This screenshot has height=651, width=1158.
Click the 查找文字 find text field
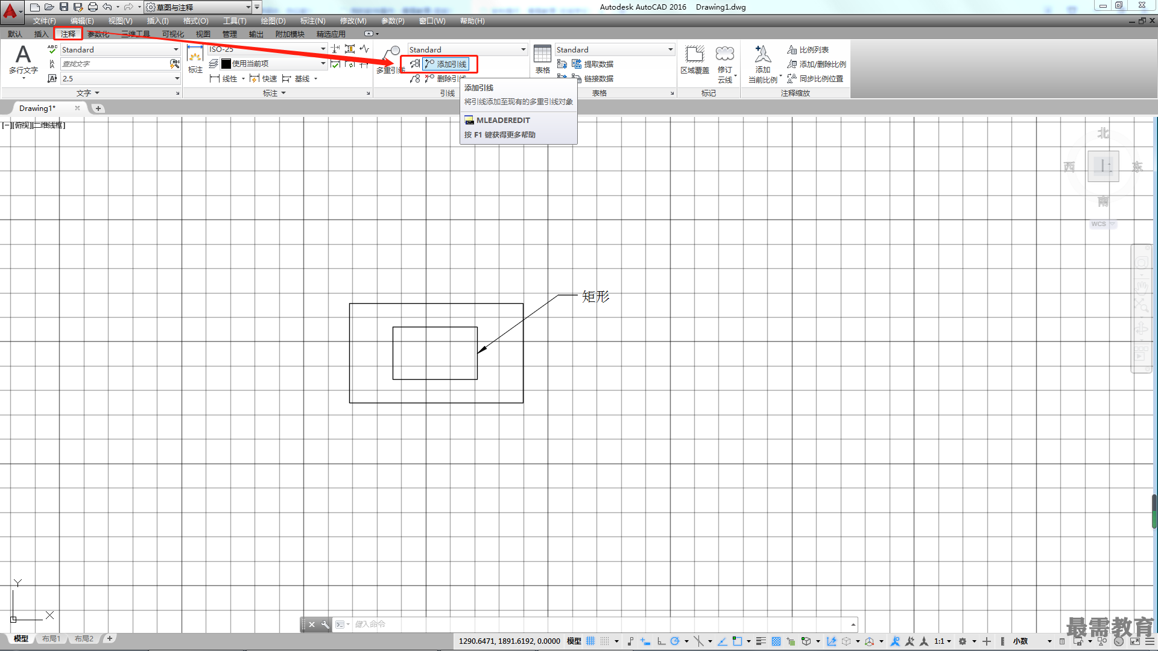click(x=115, y=64)
